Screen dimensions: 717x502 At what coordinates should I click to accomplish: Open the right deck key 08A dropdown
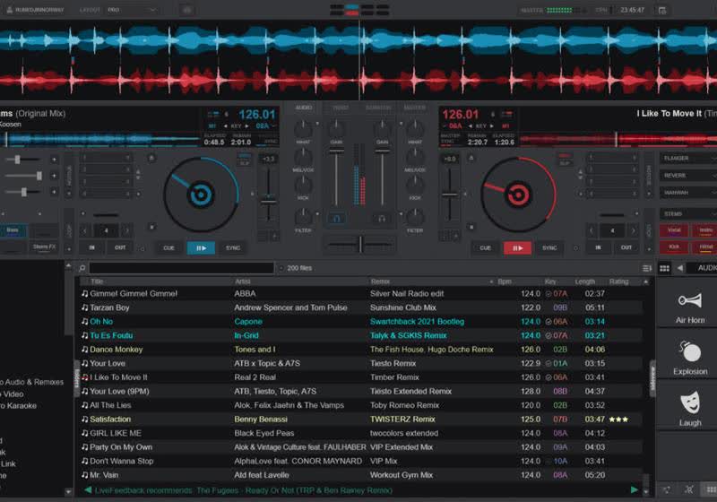click(x=453, y=125)
